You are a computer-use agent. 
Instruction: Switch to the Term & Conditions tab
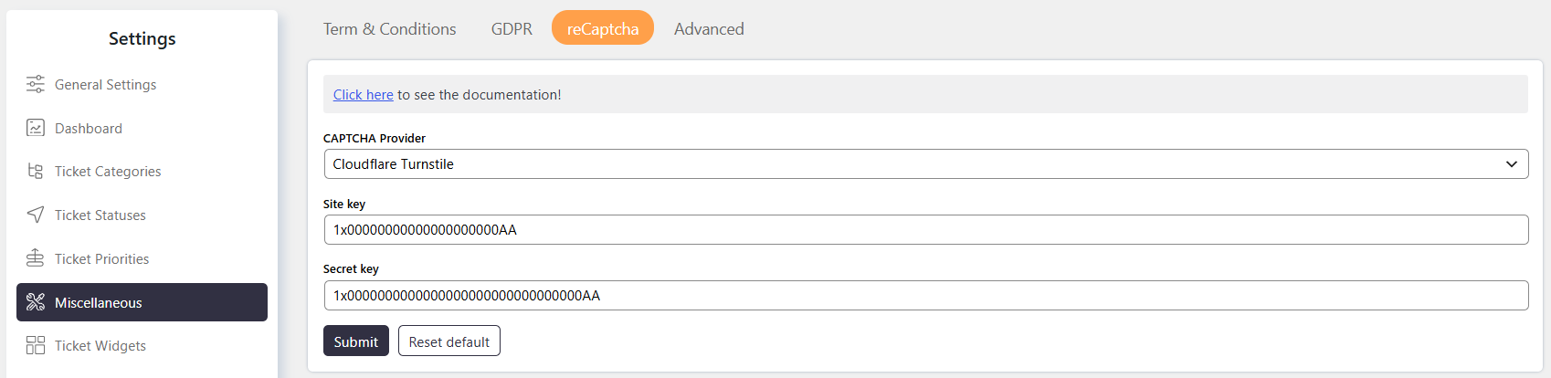389,28
